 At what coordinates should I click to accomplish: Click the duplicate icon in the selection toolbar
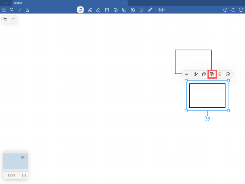(x=212, y=74)
